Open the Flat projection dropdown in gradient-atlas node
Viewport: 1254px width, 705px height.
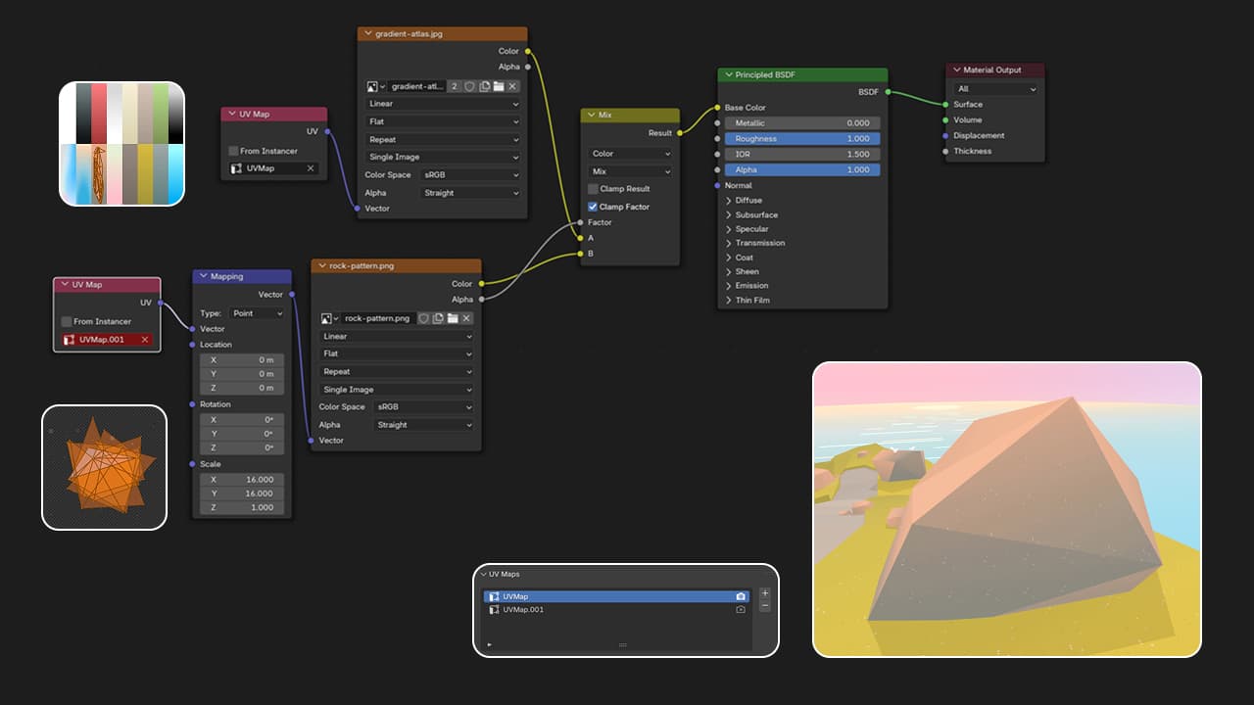coord(443,121)
